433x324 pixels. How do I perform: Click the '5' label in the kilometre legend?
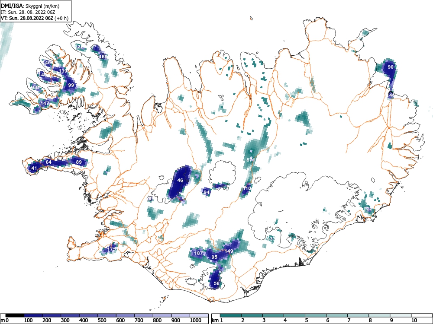tap(306, 321)
